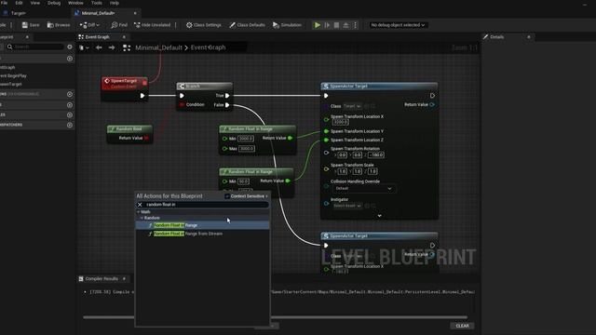Screen dimensions: 596x335
Task: Choose Random Float in Range from Stream
Action: [202, 234]
